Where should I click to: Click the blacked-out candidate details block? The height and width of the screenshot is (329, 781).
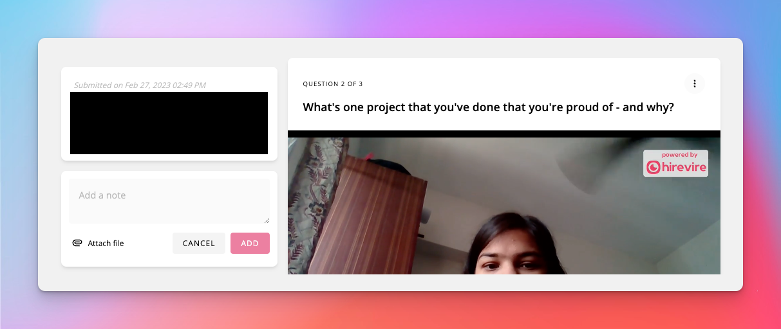[169, 123]
